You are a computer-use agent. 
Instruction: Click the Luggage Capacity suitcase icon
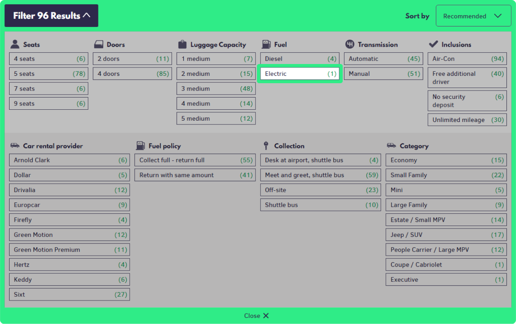tap(182, 44)
